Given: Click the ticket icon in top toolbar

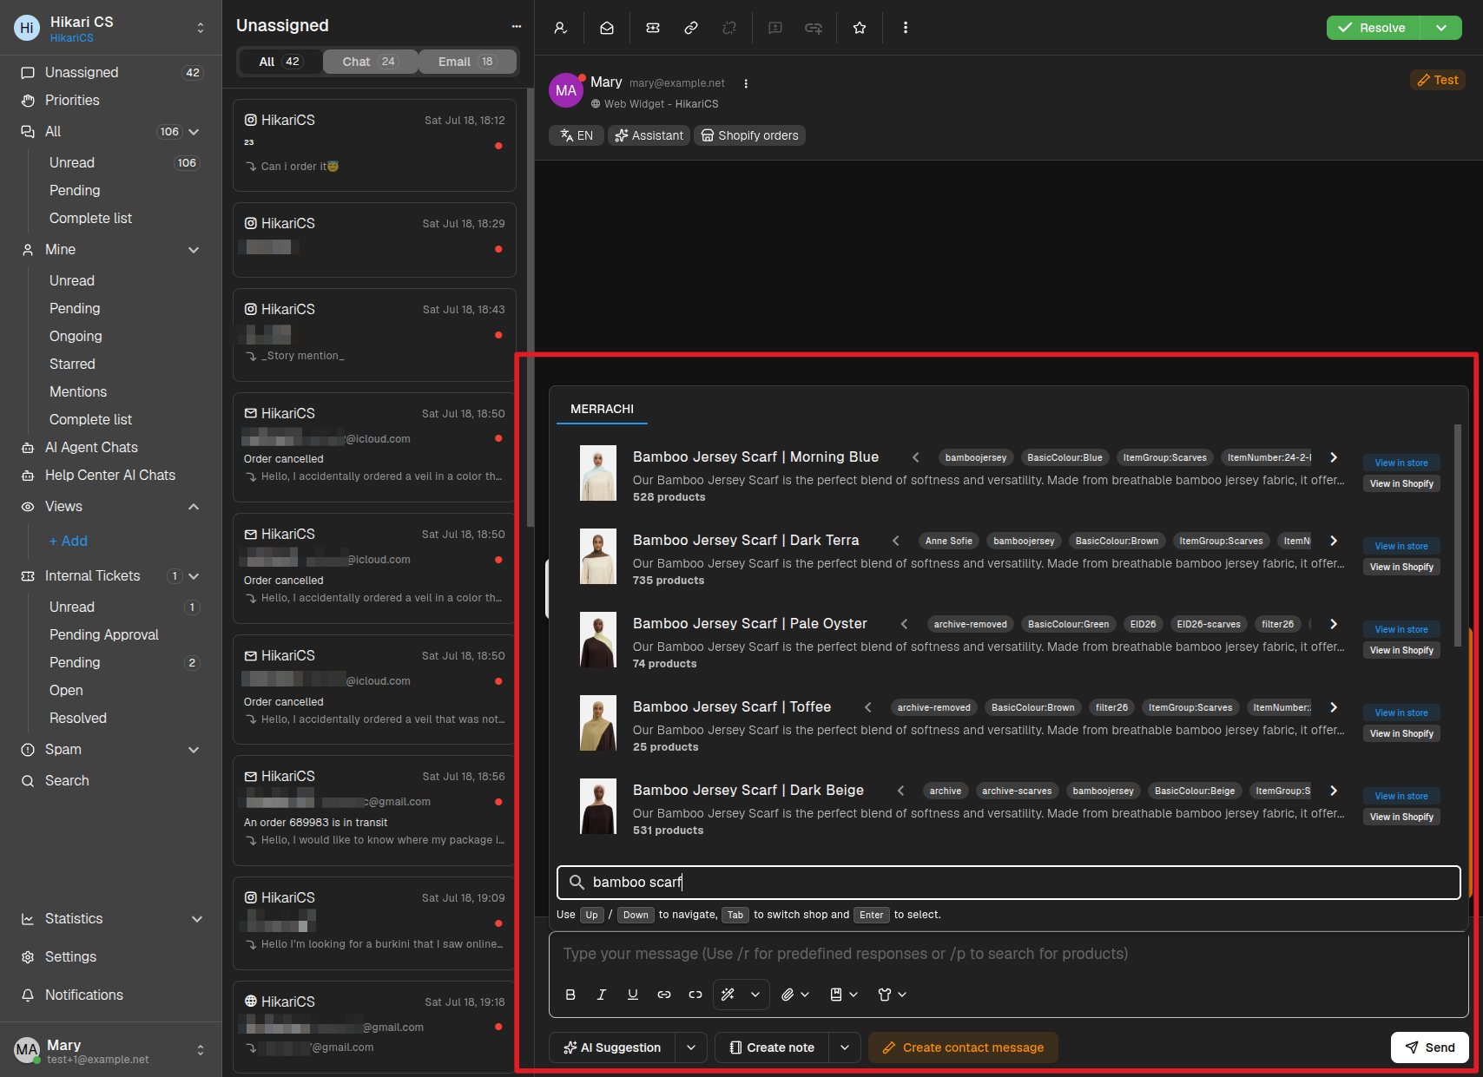Looking at the screenshot, I should pyautogui.click(x=653, y=28).
